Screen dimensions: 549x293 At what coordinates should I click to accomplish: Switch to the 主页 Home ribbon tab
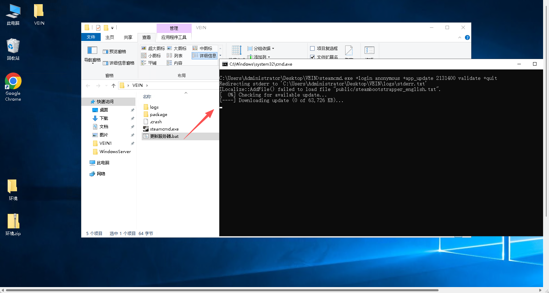tap(110, 37)
